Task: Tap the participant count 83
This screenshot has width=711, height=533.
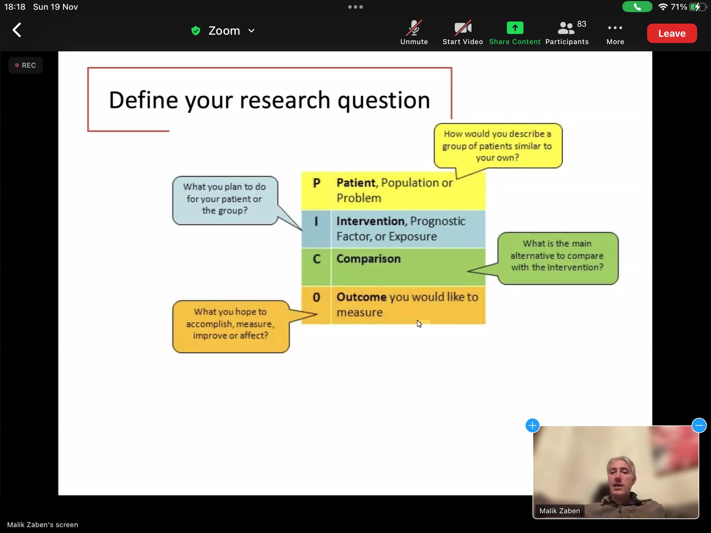Action: click(582, 24)
